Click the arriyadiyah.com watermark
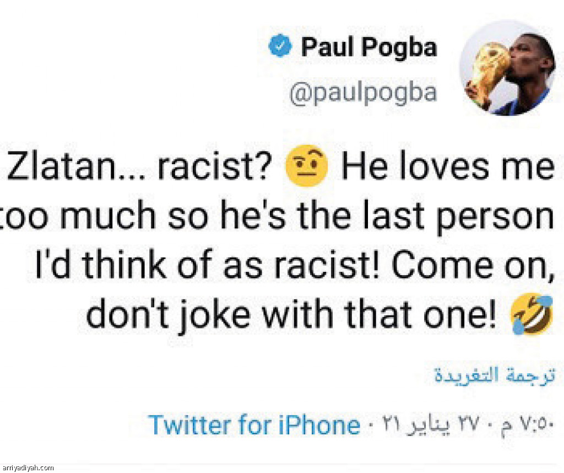The image size is (564, 473). [28, 468]
